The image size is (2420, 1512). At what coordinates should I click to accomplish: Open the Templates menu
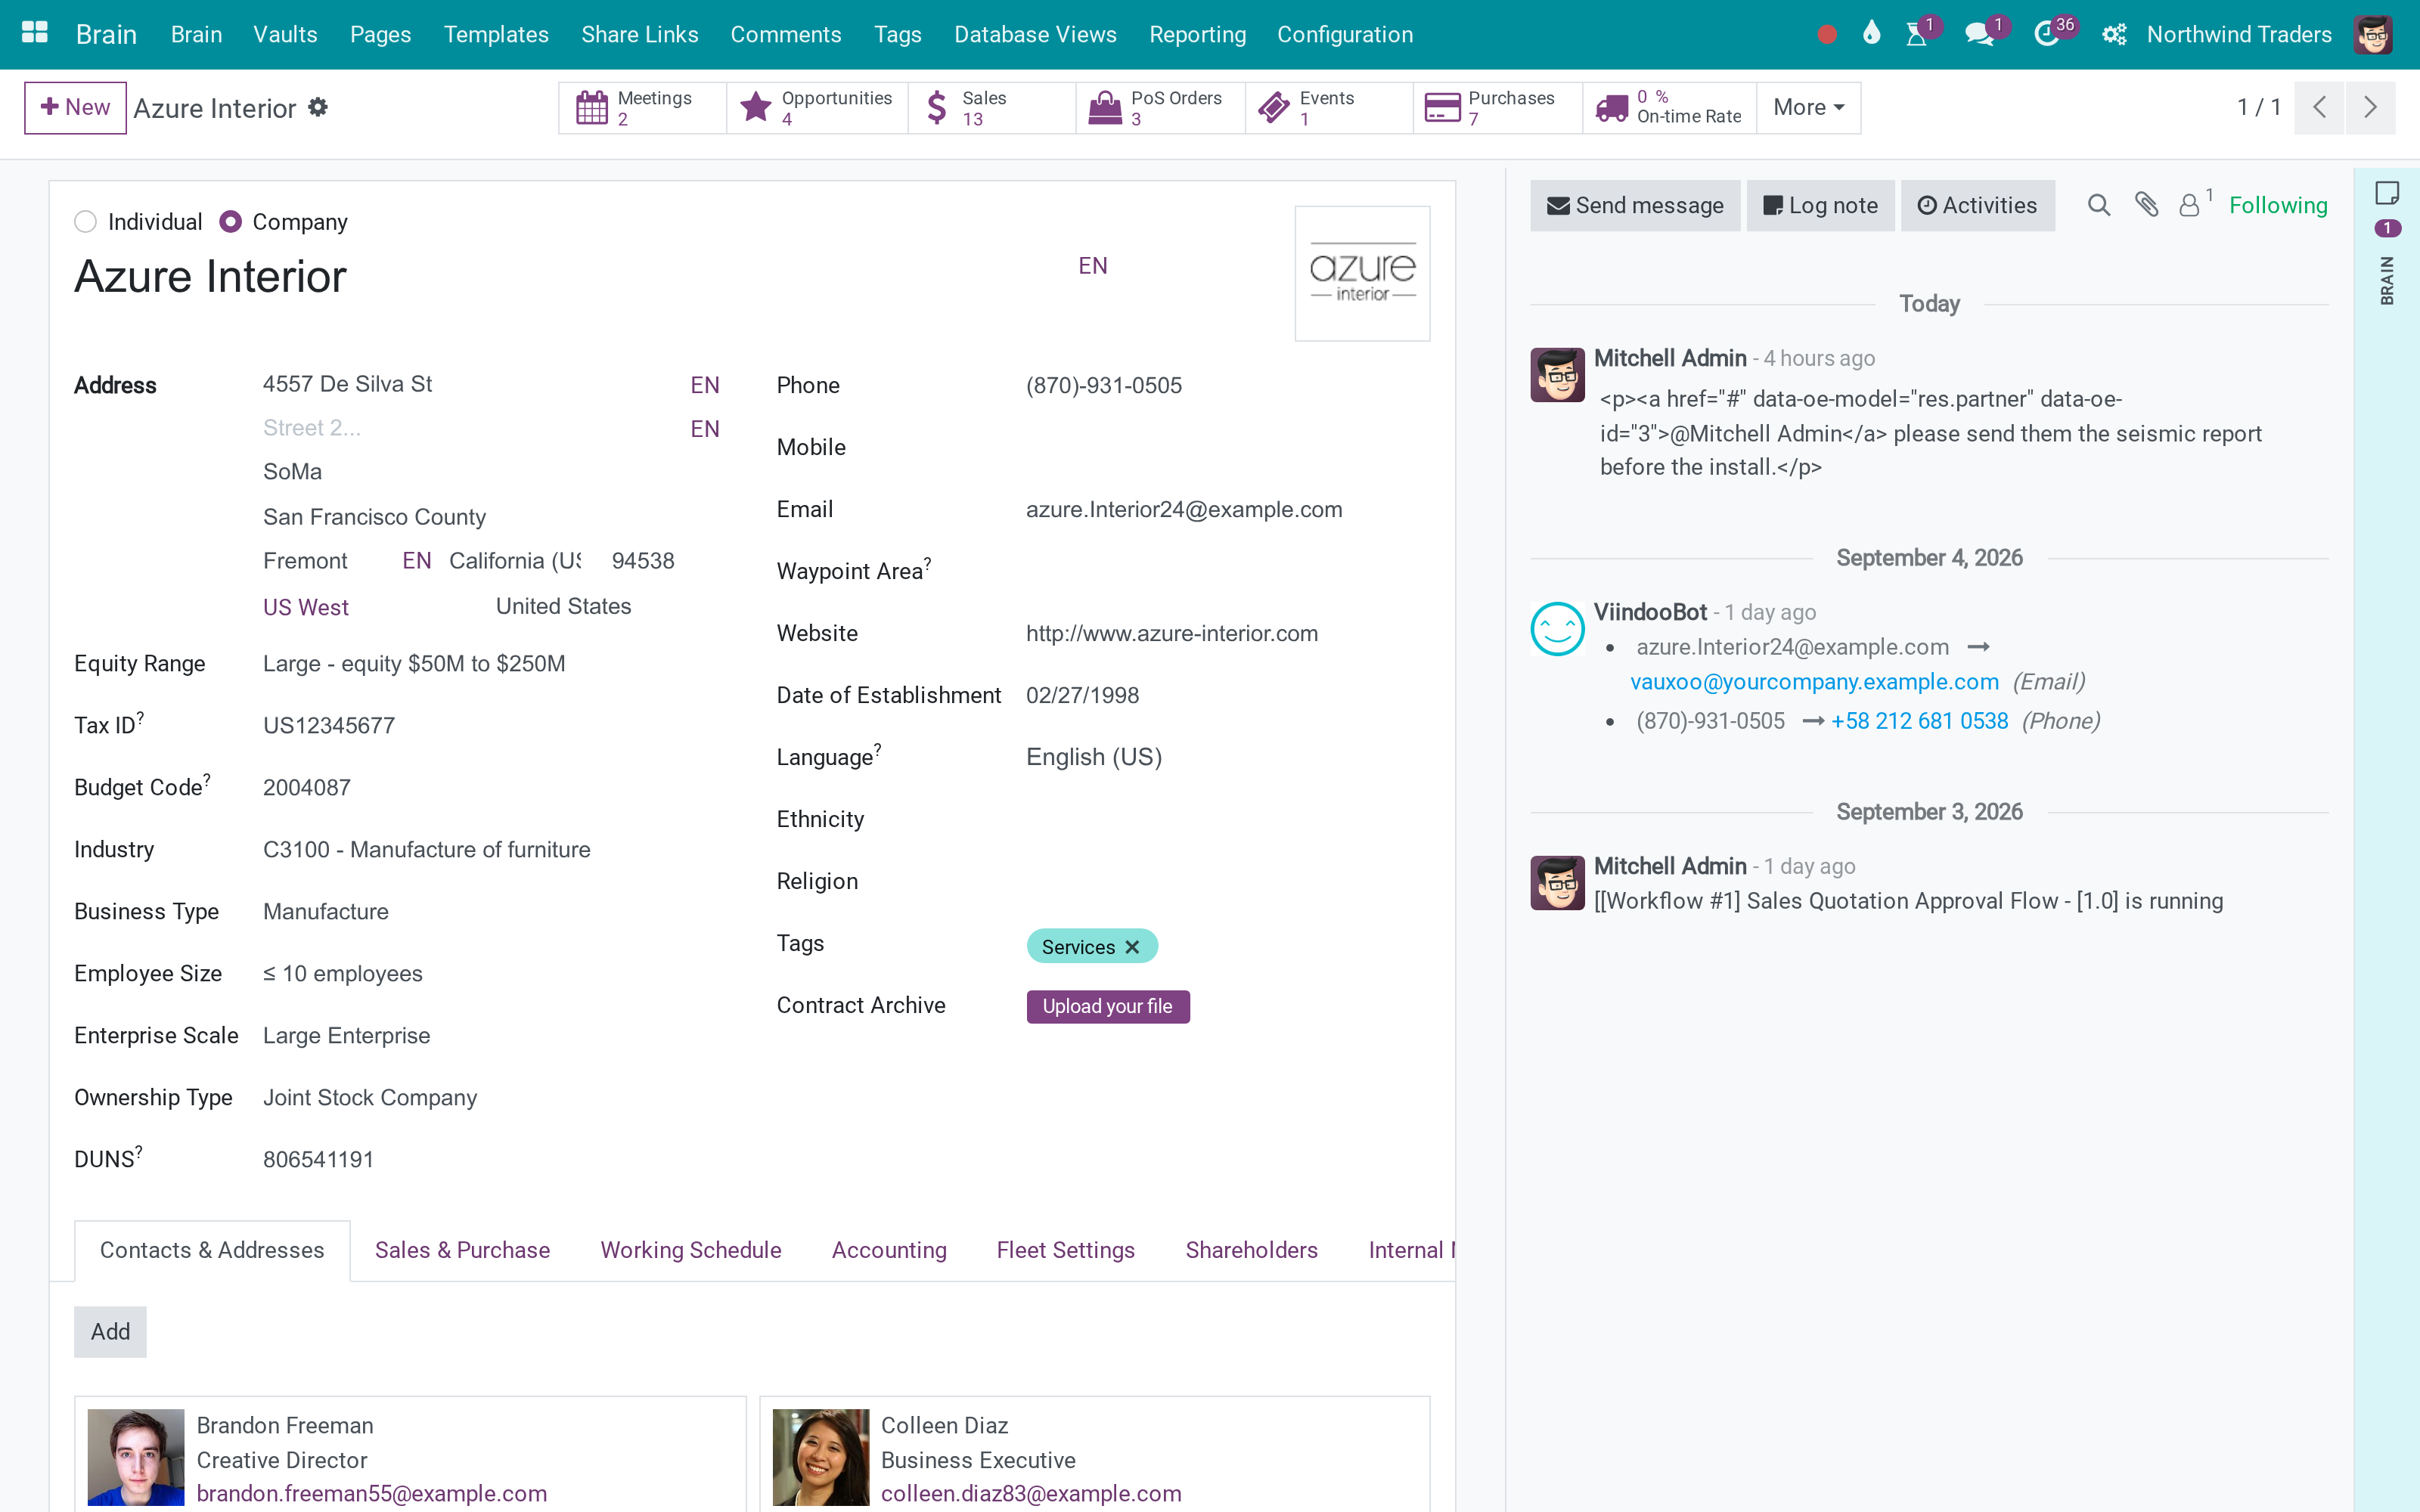pyautogui.click(x=496, y=35)
